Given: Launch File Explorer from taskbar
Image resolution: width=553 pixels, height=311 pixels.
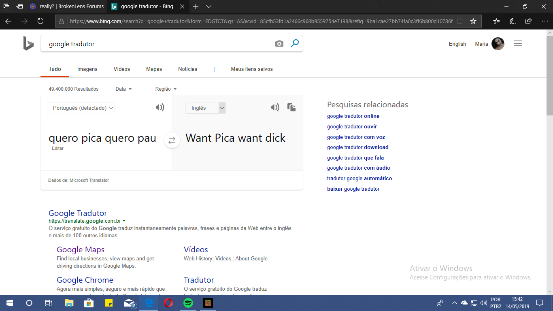Looking at the screenshot, I should [x=69, y=303].
